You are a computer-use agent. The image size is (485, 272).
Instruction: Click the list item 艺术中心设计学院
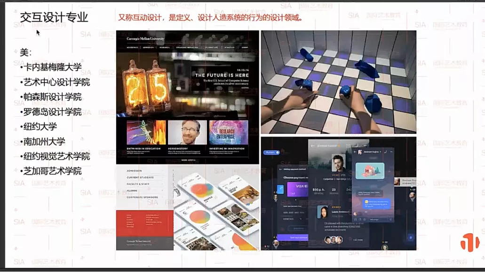[x=56, y=82]
